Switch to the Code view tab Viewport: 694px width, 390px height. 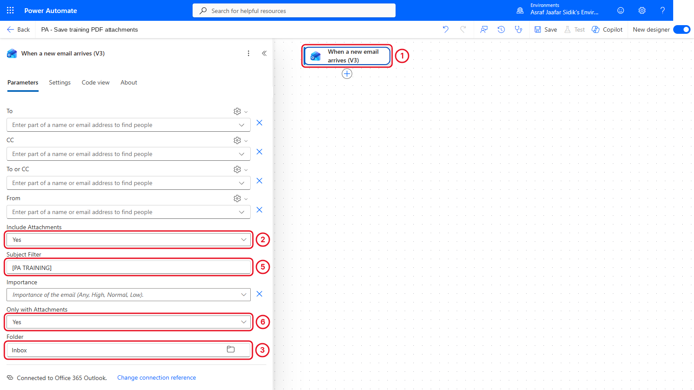coord(95,82)
